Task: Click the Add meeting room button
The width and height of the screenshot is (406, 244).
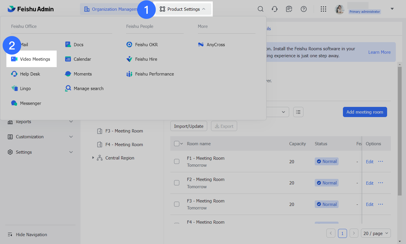Action: 365,112
